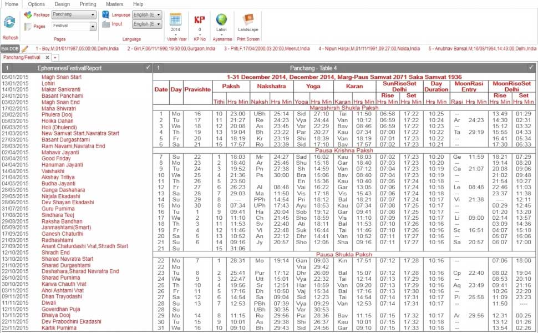Click the Magh Snan Start entry
Viewport: 538px width, 333px height.
(62, 77)
